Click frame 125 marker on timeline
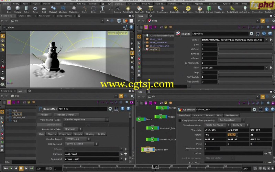 click(x=155, y=166)
